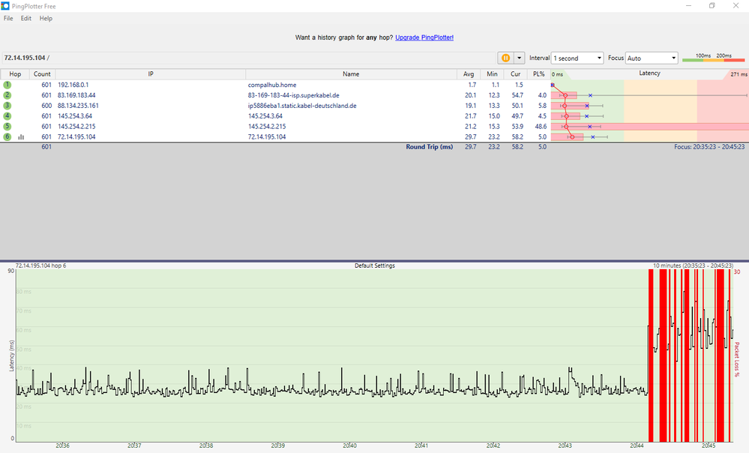Open the arrow next to the pause button

pos(519,58)
